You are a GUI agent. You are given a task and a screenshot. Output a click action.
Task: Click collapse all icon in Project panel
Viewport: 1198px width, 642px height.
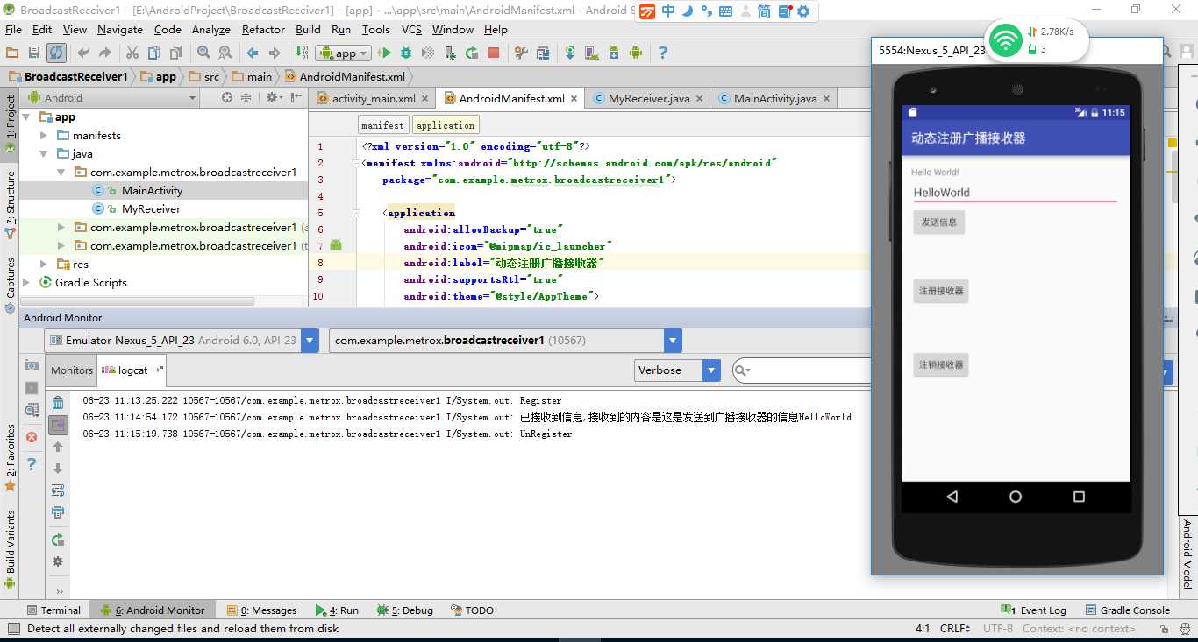point(246,98)
